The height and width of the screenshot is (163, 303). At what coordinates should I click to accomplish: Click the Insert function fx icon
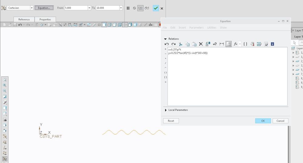tap(236, 44)
